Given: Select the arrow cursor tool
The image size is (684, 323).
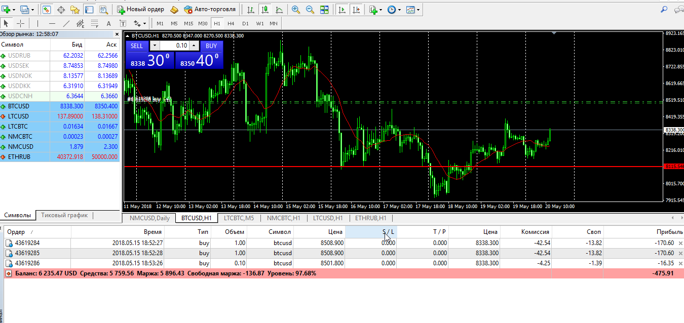Looking at the screenshot, I should [x=6, y=23].
